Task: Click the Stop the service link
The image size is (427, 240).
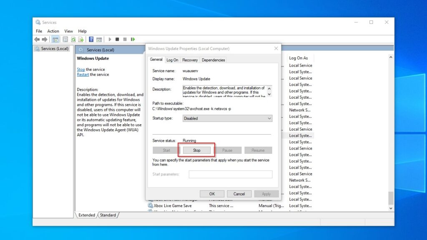Action: 80,69
